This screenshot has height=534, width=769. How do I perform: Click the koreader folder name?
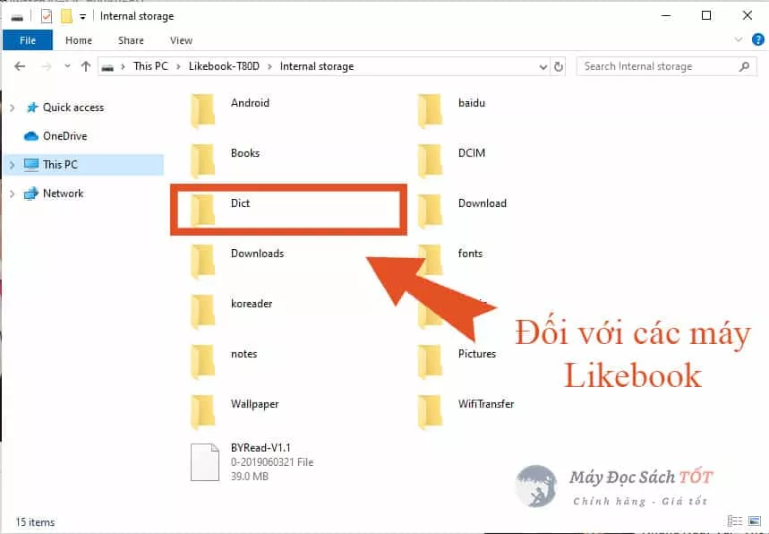252,304
